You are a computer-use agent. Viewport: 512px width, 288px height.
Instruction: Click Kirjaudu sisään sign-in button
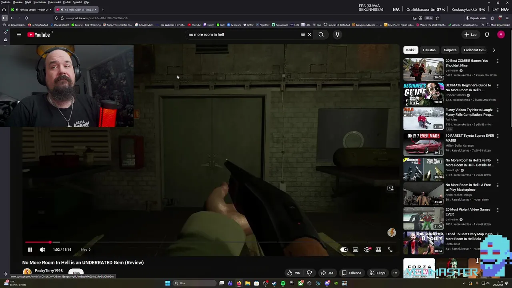point(476,18)
